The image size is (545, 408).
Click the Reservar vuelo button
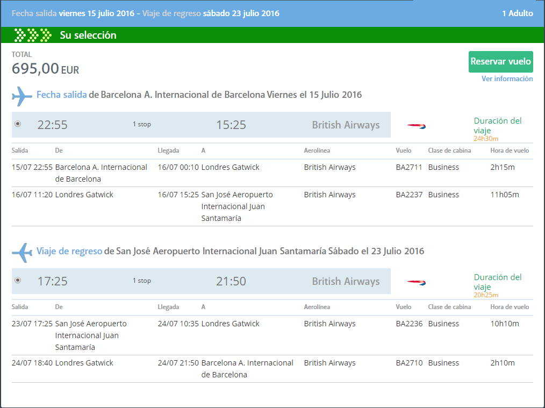(500, 62)
